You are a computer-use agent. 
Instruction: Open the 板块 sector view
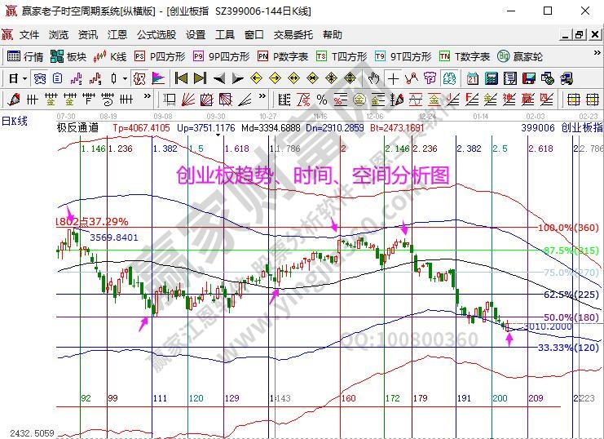click(68, 56)
